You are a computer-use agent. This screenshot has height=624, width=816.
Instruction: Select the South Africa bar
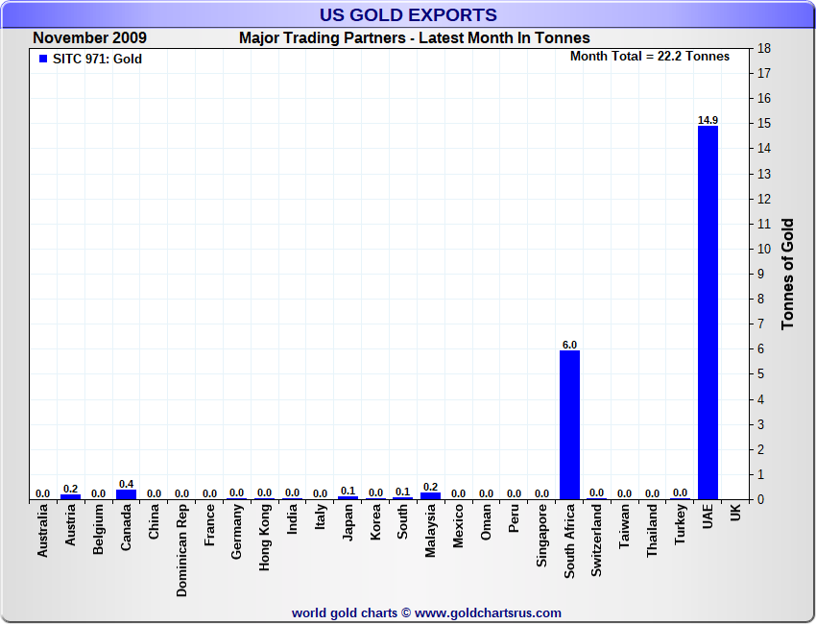pos(569,425)
